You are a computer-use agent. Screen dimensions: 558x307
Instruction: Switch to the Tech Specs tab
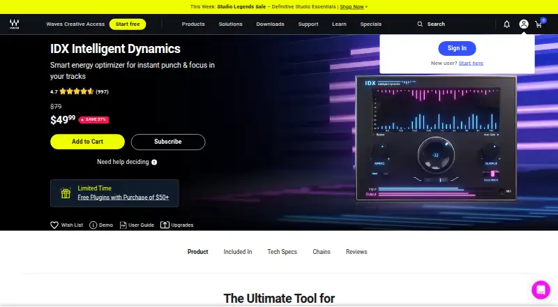[282, 252]
